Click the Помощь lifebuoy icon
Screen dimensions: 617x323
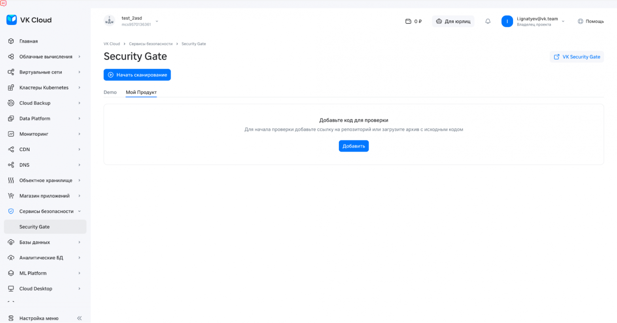point(580,21)
